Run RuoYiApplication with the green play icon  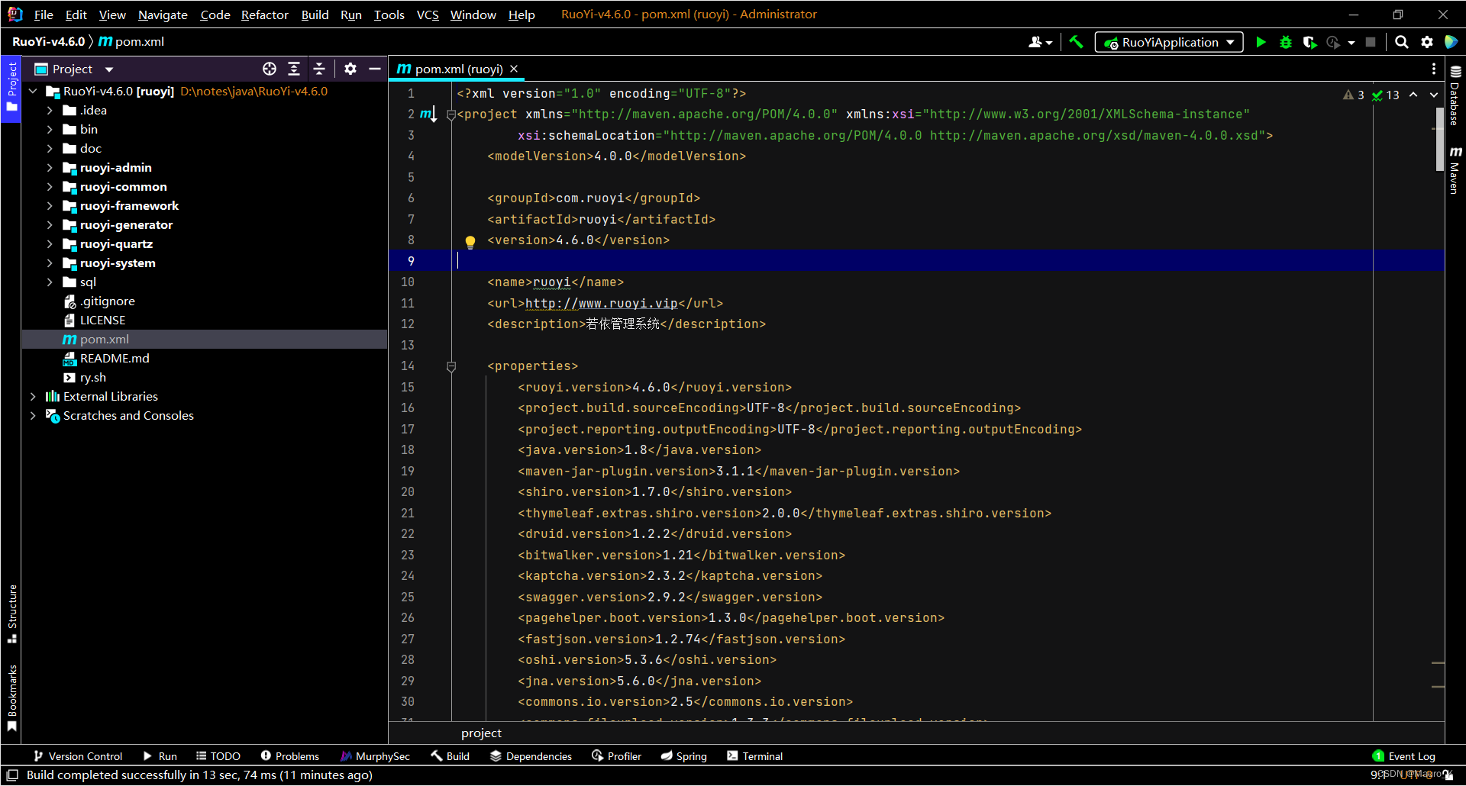(x=1261, y=42)
